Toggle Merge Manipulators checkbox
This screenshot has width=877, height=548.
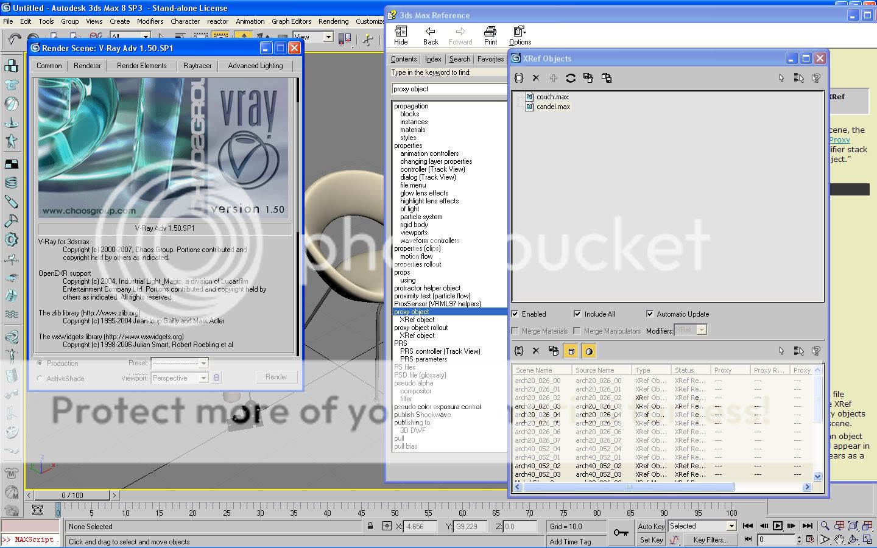[x=577, y=331]
